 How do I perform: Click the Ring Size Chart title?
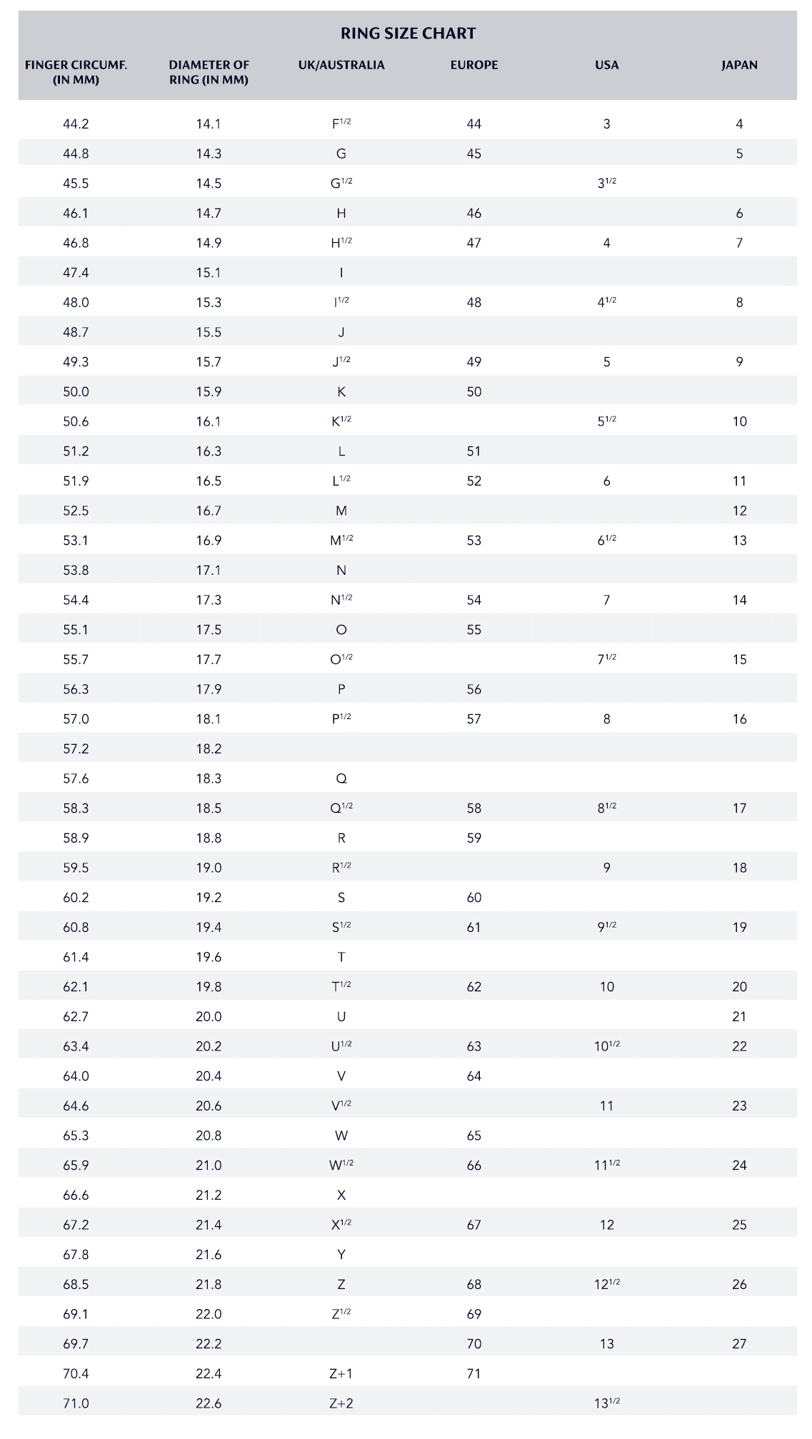pyautogui.click(x=408, y=33)
